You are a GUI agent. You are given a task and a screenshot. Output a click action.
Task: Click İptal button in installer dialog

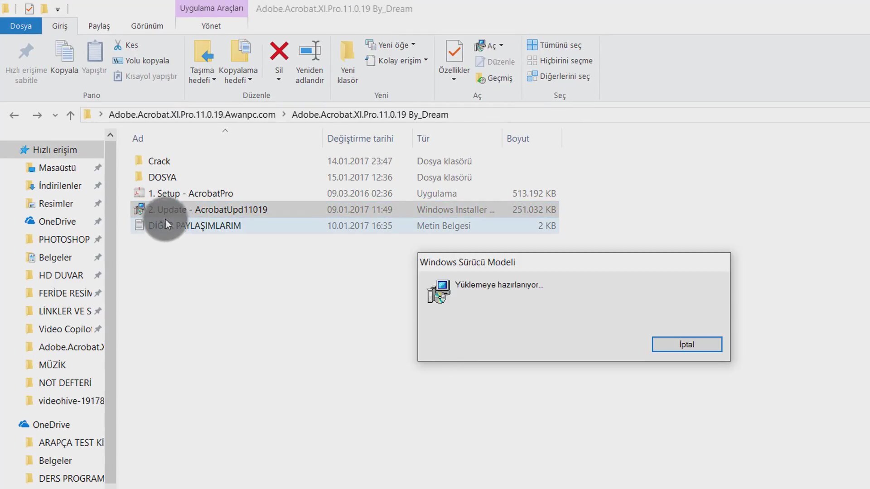[x=686, y=345]
